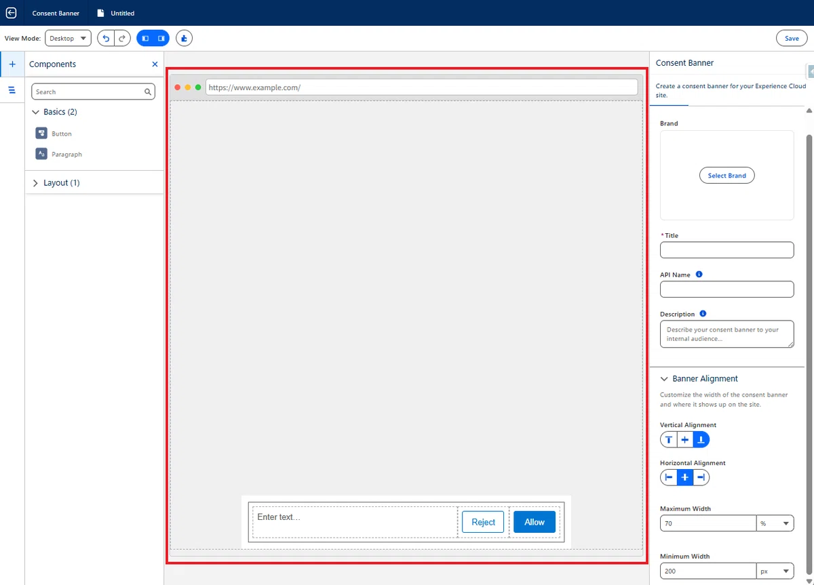
Task: Click the Untitled document file icon
Action: [101, 13]
